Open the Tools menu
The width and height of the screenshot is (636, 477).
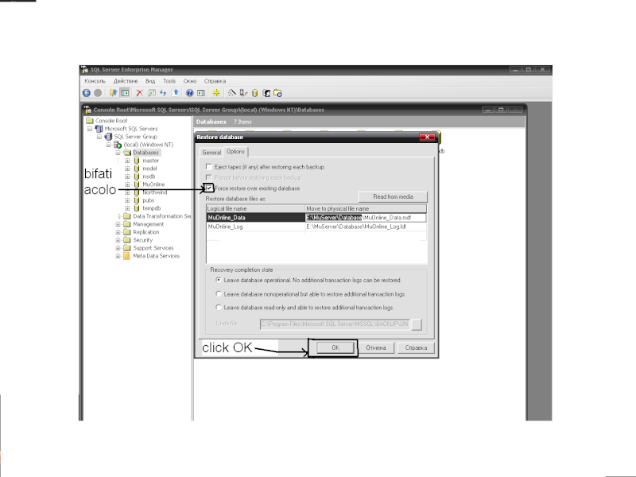pos(169,81)
